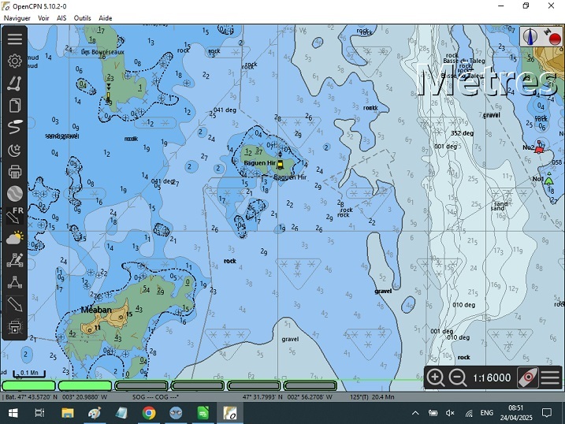Click the 125°(T) 20.4 Mn status entry
The height and width of the screenshot is (424, 565).
coord(372,397)
